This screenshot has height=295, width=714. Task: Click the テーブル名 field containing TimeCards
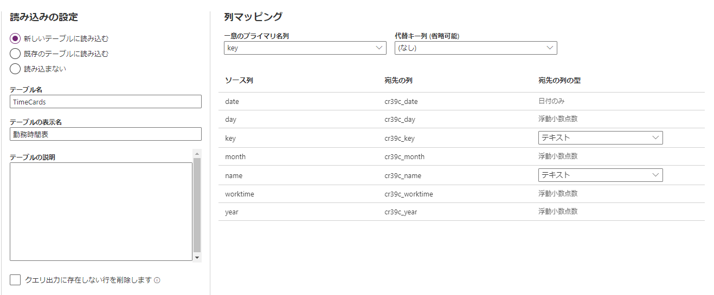click(106, 102)
